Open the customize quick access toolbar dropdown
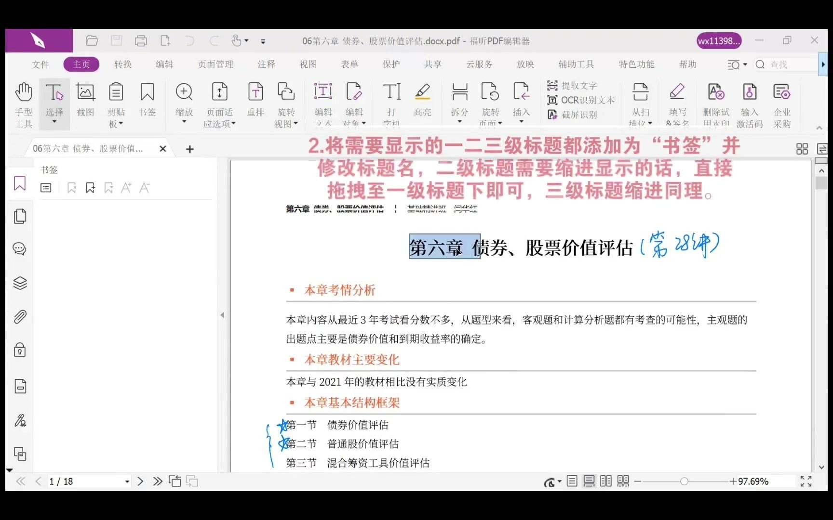Viewport: 833px width, 520px height. pos(263,41)
